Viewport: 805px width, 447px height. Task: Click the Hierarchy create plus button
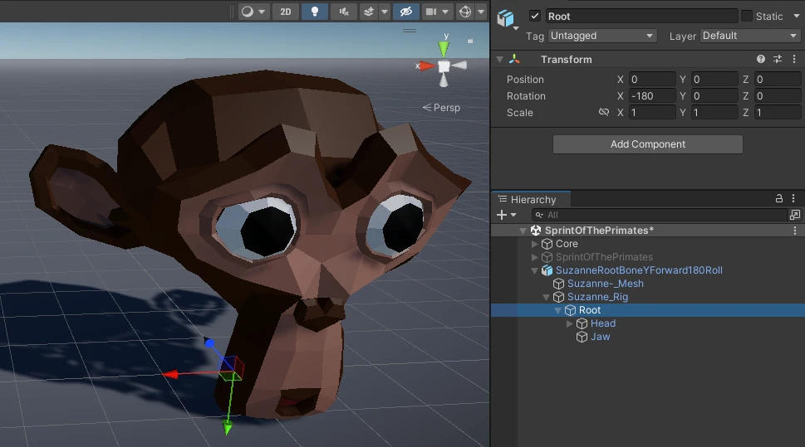click(502, 215)
